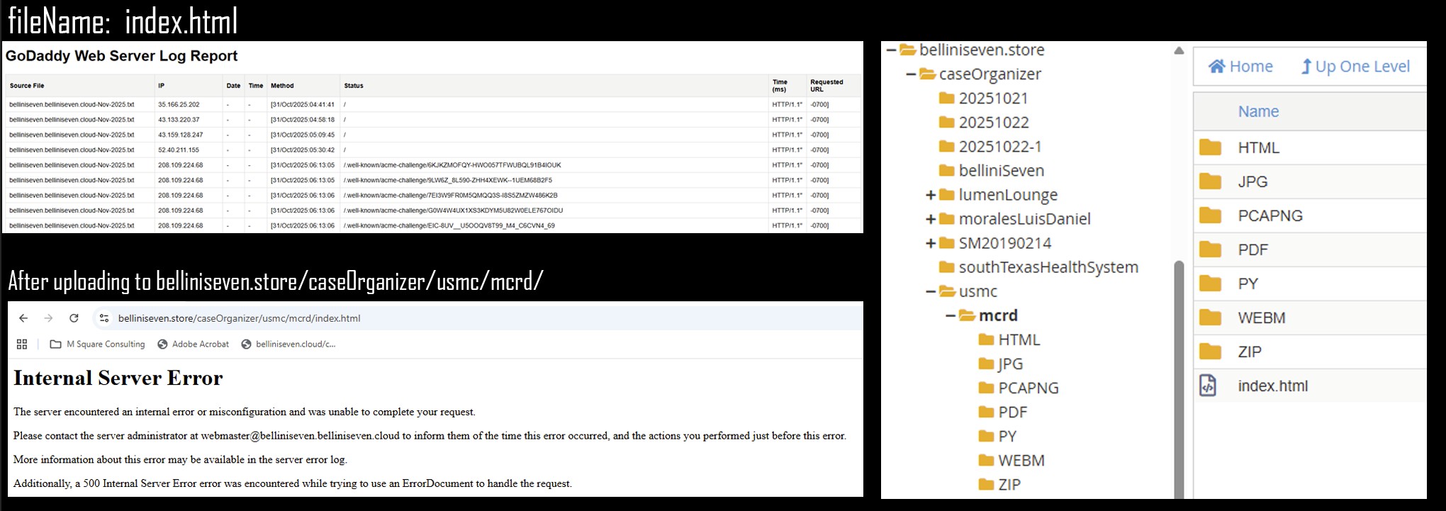Click the browser reload page icon
This screenshot has height=511, width=1446.
pyautogui.click(x=74, y=318)
